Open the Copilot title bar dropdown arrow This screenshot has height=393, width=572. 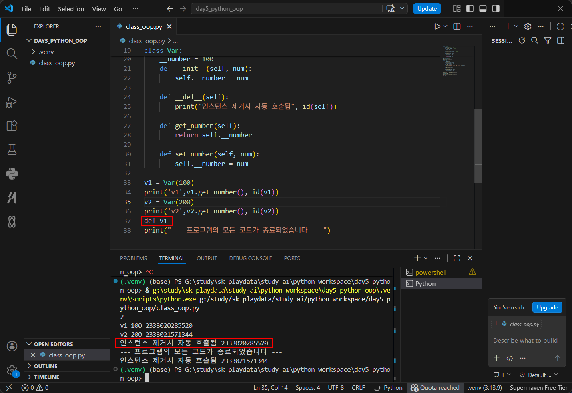pyautogui.click(x=402, y=8)
